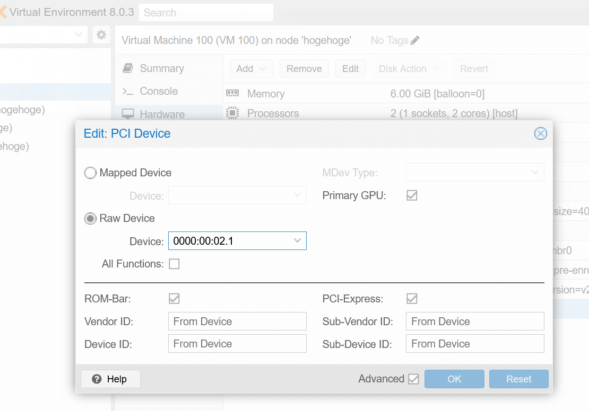
Task: Select the Raw Device radio button
Action: tap(91, 218)
